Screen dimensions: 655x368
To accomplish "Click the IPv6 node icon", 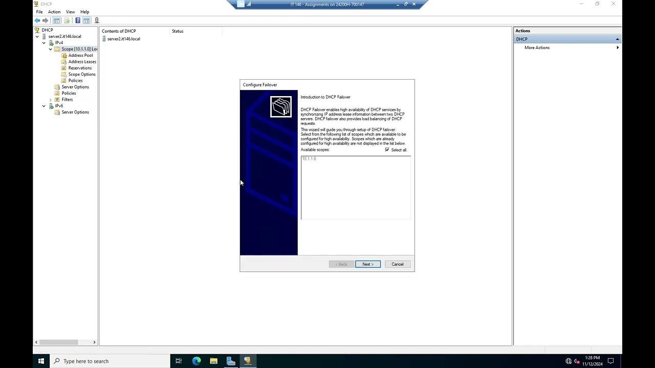I will click(x=51, y=106).
